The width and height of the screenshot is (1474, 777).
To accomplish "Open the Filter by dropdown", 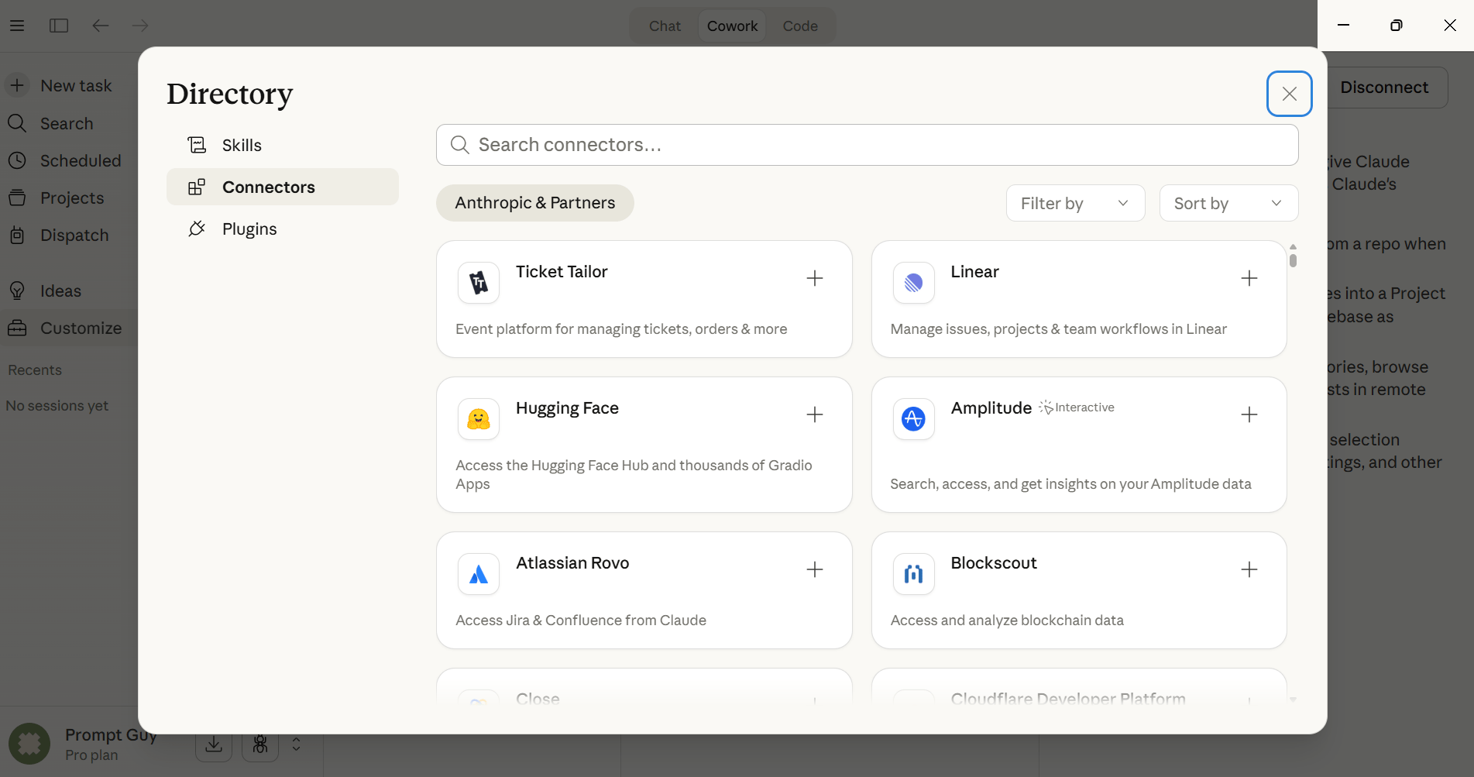I will 1075,203.
